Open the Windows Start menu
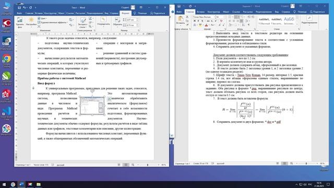334x188 pixels. [4, 184]
